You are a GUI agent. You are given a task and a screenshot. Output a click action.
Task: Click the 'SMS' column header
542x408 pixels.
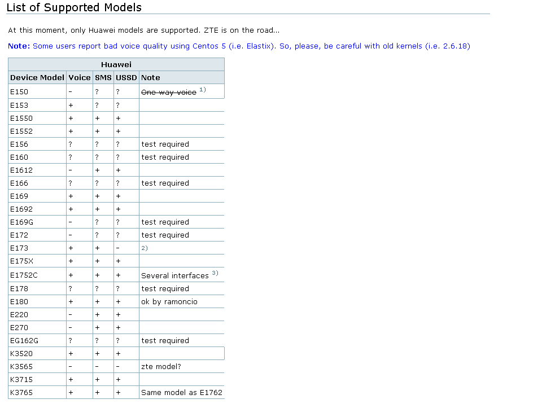pos(103,77)
